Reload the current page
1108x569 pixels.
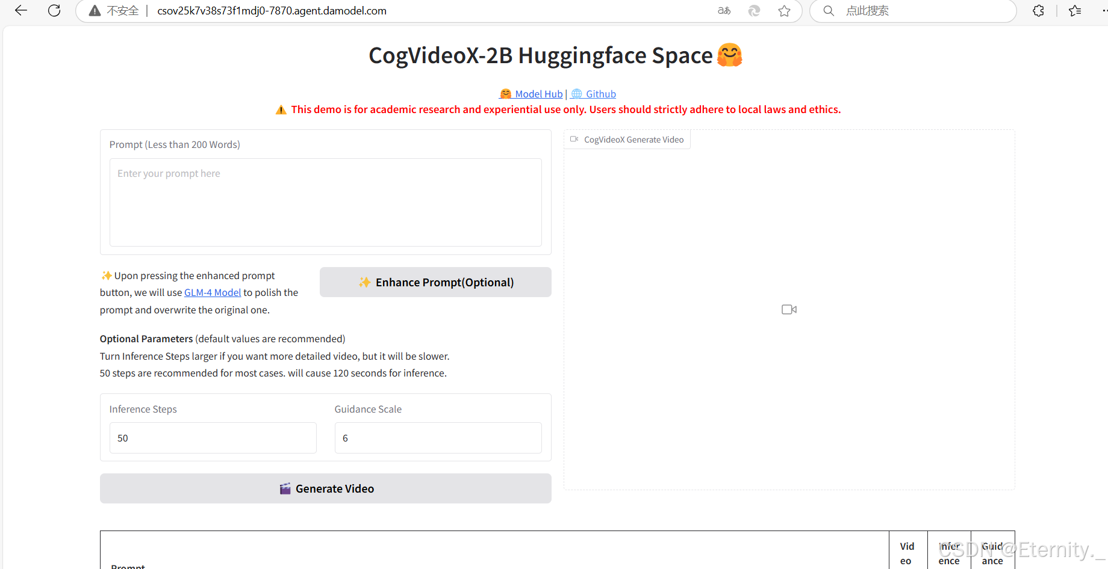pyautogui.click(x=54, y=10)
